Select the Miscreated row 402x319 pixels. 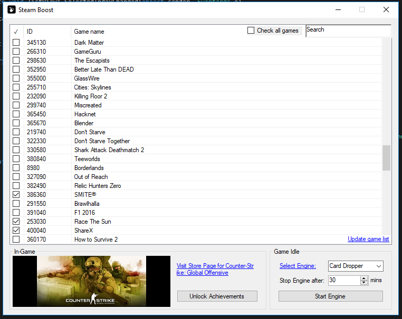[197, 105]
